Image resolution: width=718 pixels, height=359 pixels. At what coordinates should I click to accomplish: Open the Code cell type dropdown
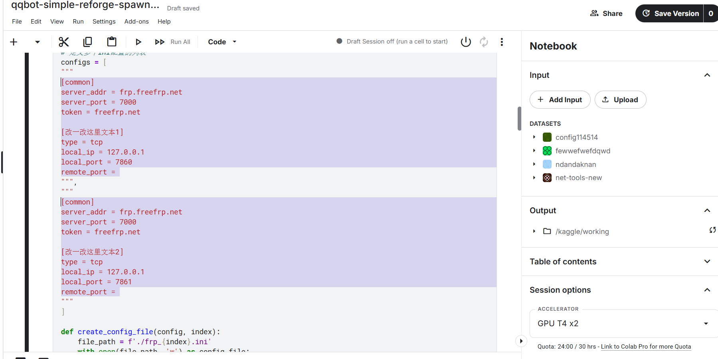coord(222,42)
